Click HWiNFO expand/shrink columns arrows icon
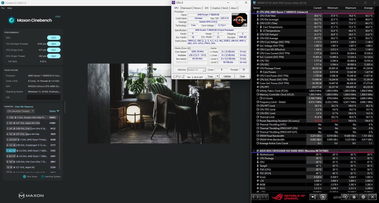This screenshot has width=379, height=203. pyautogui.click(x=256, y=197)
